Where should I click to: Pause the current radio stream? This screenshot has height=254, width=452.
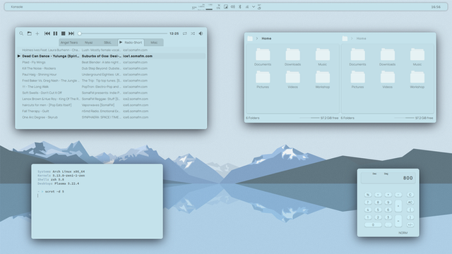55,34
